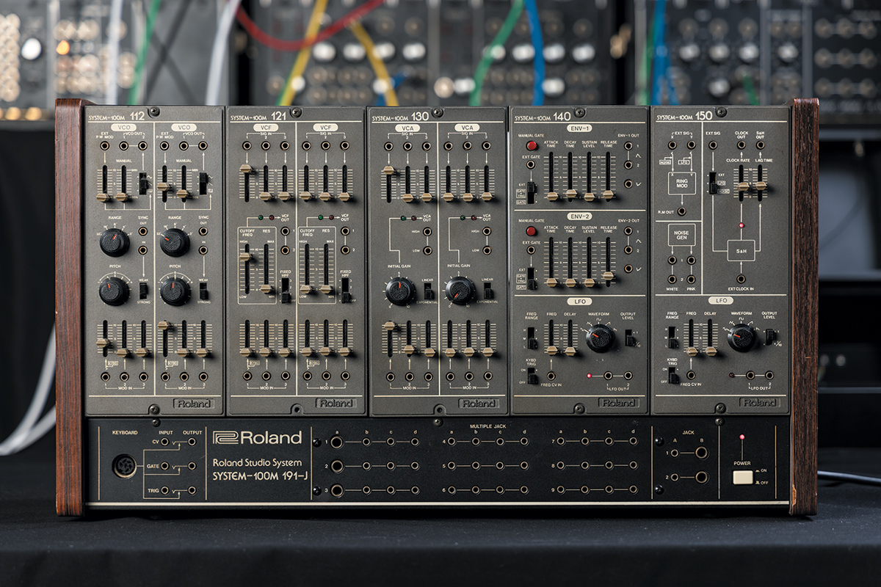The image size is (881, 587).
Task: Click the Noise Gen White jack 1
Action: coord(671,260)
